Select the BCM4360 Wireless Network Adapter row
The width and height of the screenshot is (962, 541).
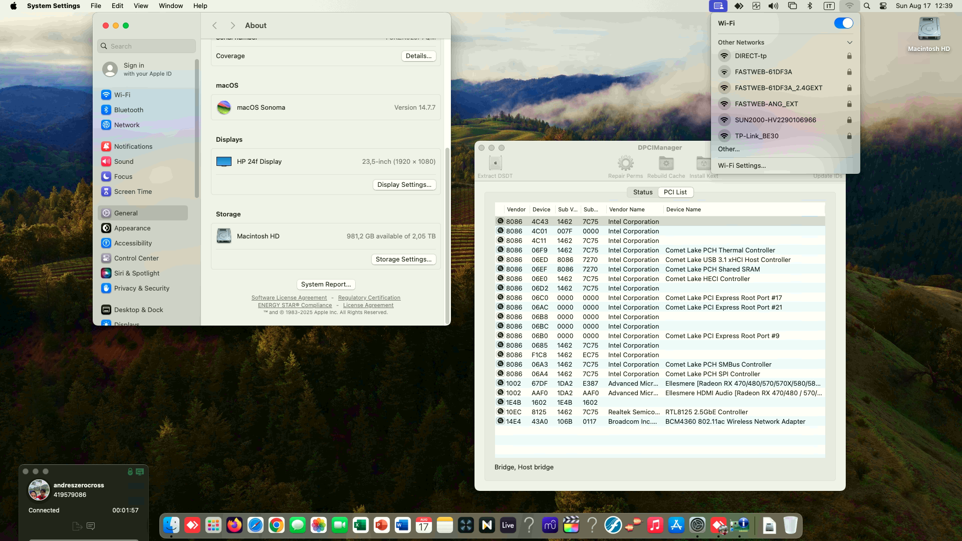click(x=660, y=422)
